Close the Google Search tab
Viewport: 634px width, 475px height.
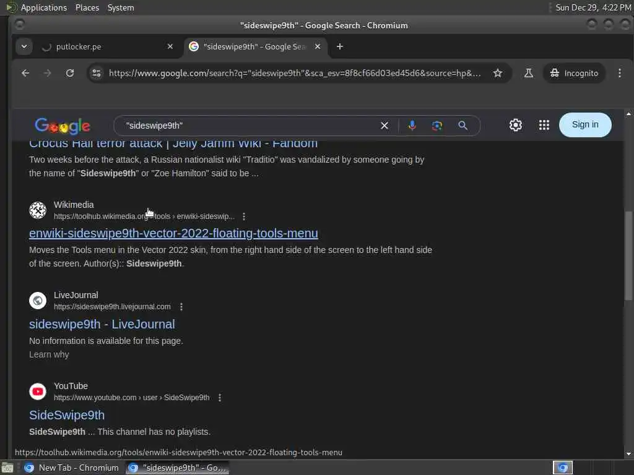point(318,46)
